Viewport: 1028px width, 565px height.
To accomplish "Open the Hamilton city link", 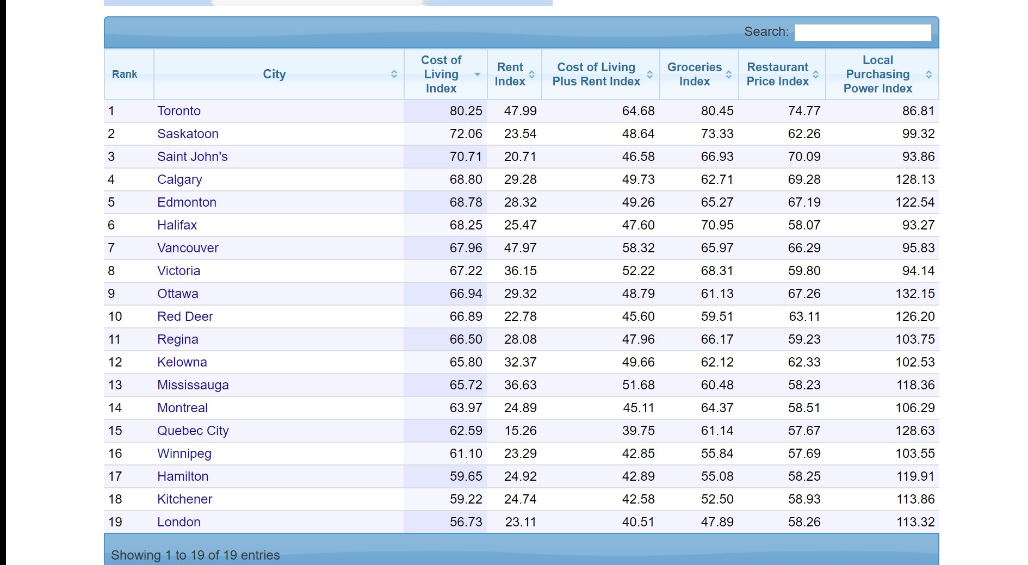I will [x=183, y=476].
